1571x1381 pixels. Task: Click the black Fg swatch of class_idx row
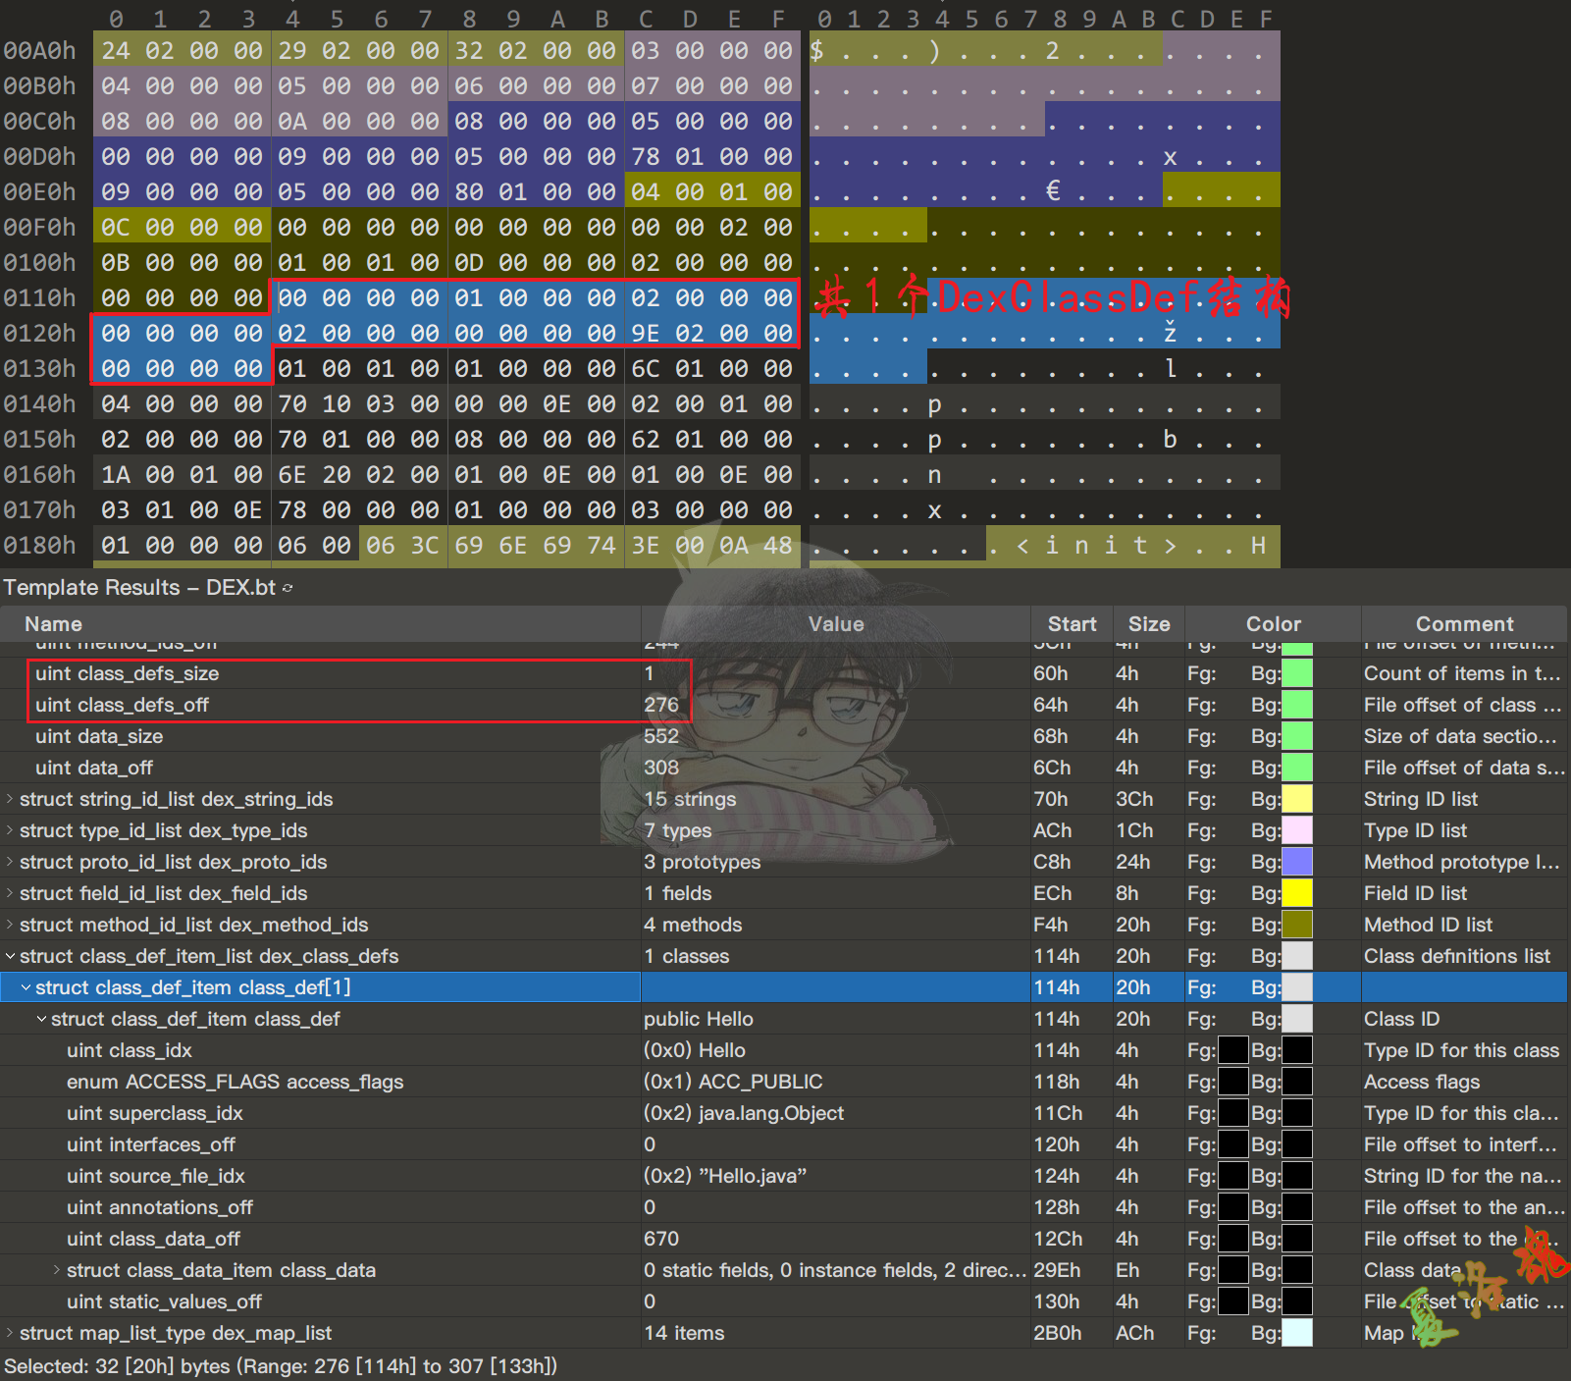[x=1232, y=1050]
